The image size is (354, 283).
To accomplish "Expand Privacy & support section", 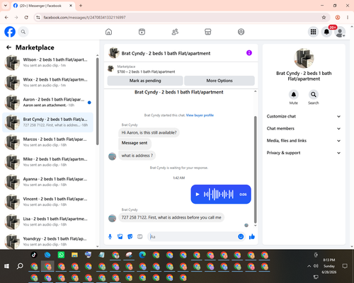I will [x=304, y=153].
